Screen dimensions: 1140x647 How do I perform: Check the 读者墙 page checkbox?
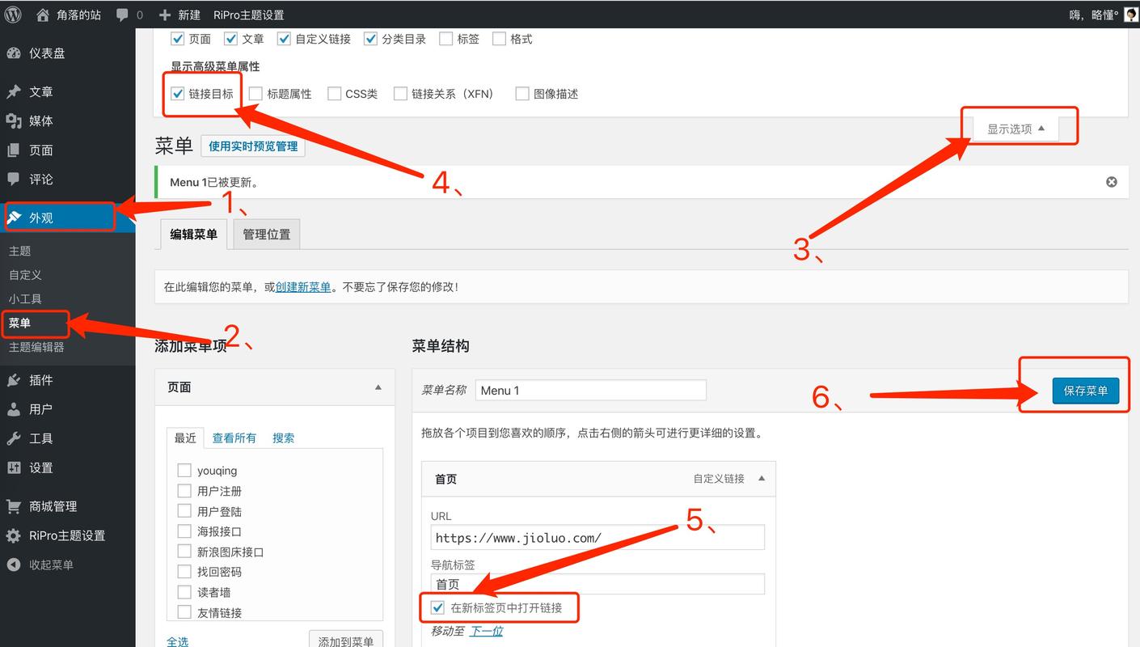(x=184, y=591)
